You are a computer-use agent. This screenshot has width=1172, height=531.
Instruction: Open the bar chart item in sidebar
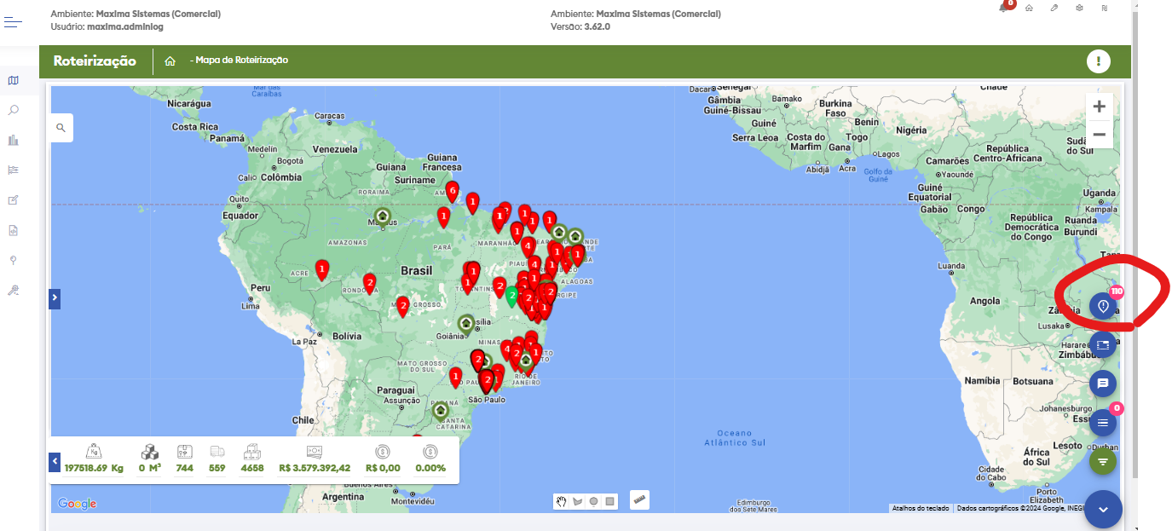[x=13, y=140]
